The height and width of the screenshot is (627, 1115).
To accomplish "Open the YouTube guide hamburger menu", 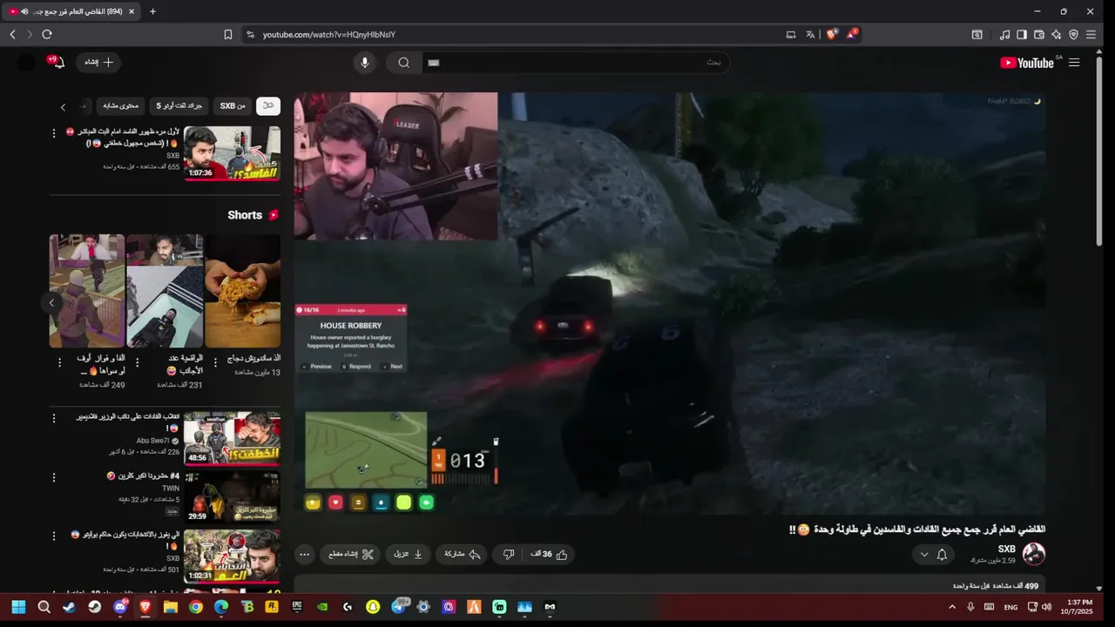I will pos(1074,63).
